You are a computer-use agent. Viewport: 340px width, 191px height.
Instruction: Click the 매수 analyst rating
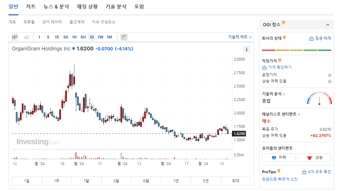[x=266, y=121]
